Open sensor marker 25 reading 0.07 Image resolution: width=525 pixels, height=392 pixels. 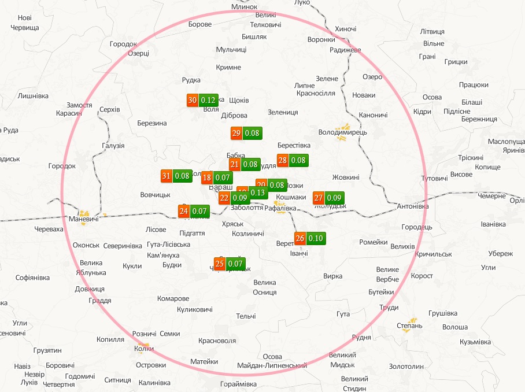pos(230,264)
